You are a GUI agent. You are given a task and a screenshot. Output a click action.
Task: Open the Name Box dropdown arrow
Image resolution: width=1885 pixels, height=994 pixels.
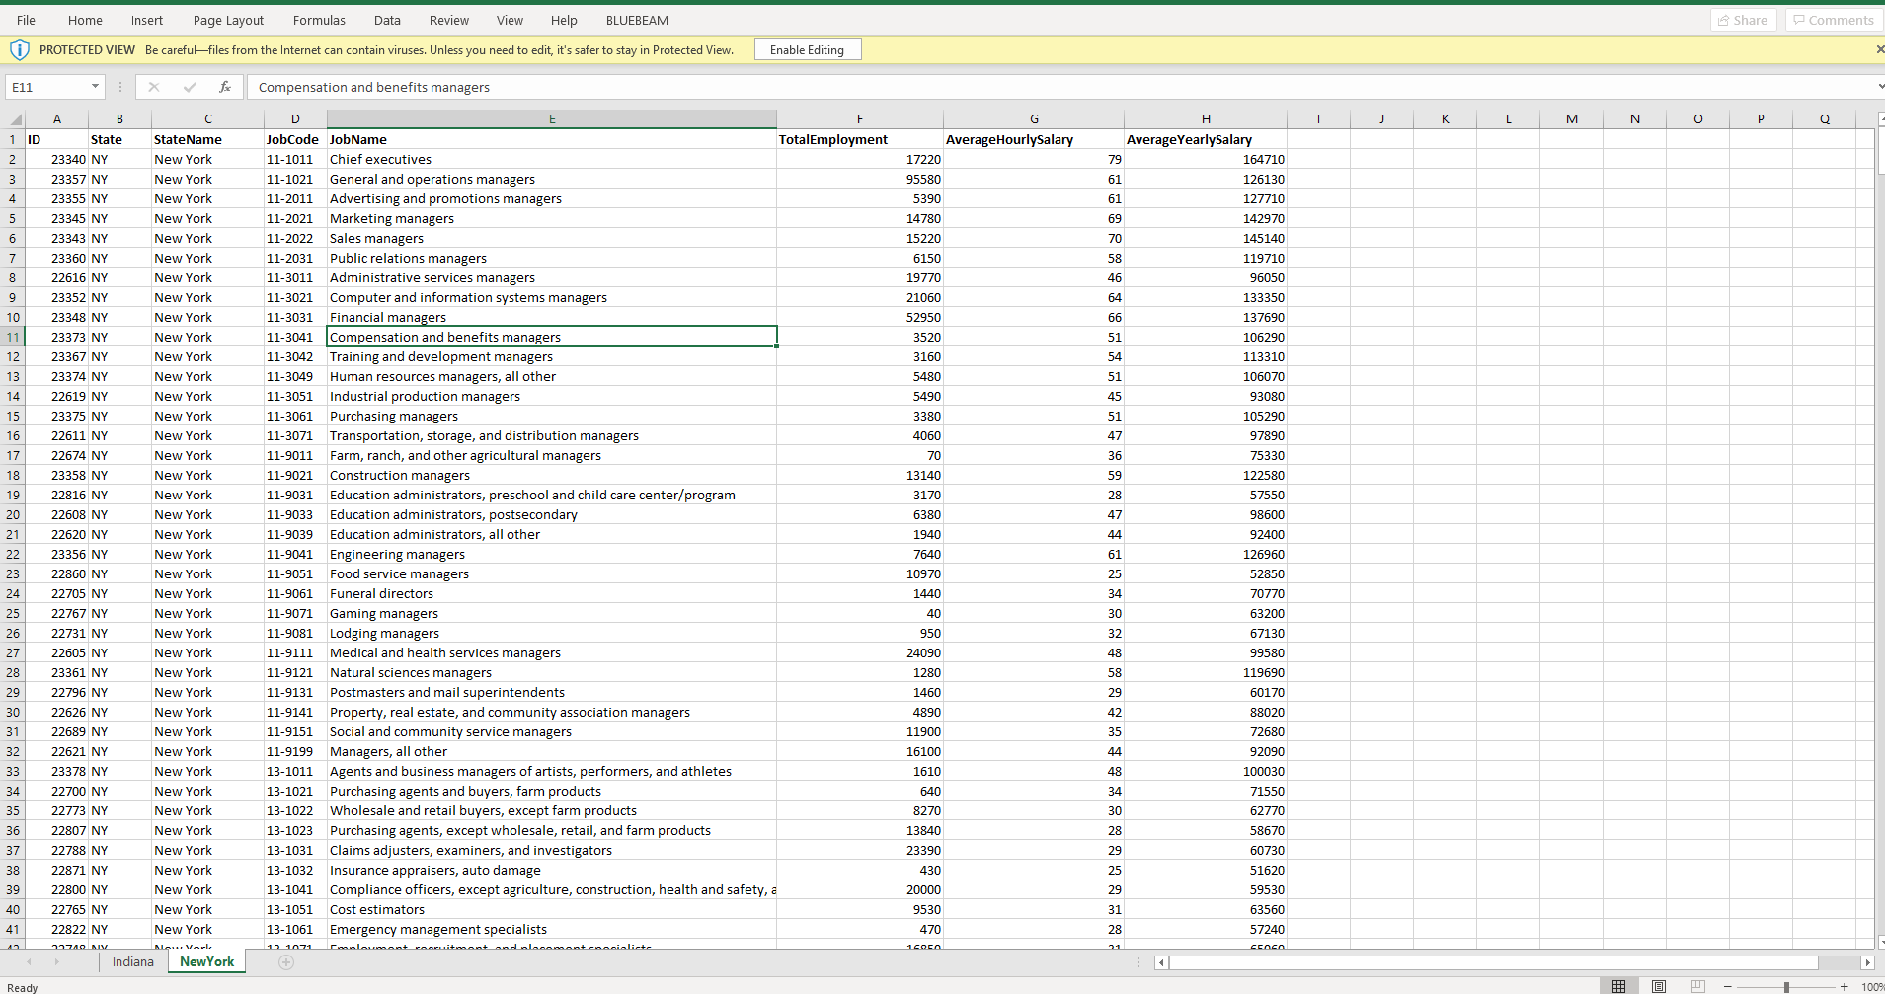(95, 87)
